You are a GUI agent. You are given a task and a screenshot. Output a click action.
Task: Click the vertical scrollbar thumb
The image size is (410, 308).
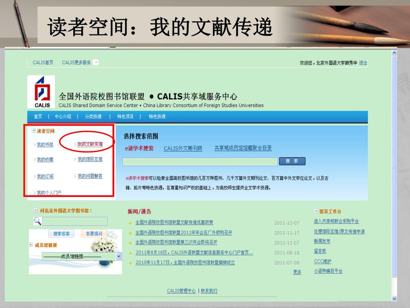tap(394, 166)
